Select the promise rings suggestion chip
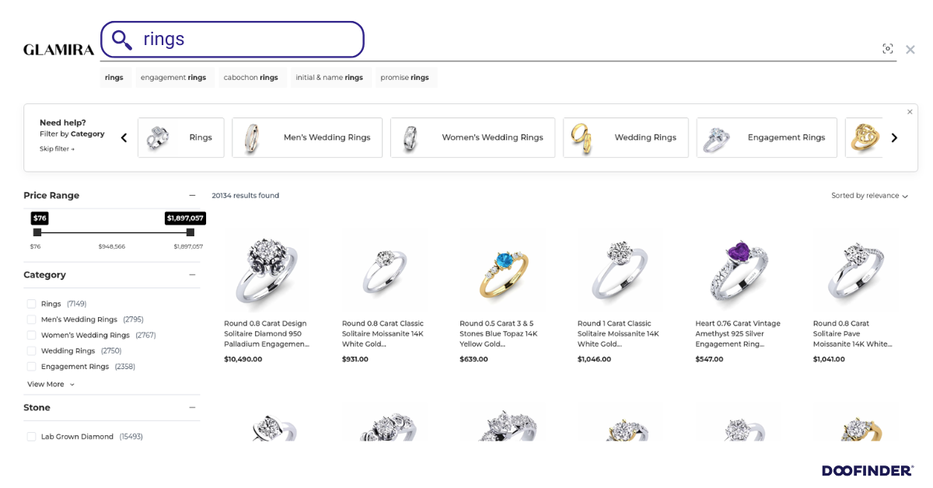This screenshot has width=933, height=488. coord(405,77)
